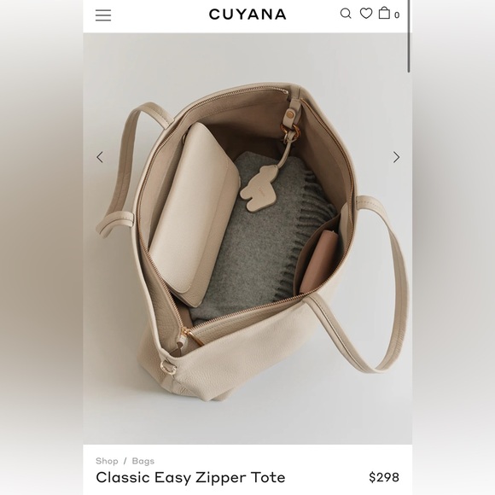Screen dimensions: 495x495
Task: Show the previous product photo arrow
Action: click(x=100, y=157)
